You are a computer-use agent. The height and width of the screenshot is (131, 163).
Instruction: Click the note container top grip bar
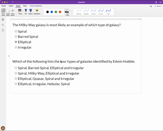(76, 19)
